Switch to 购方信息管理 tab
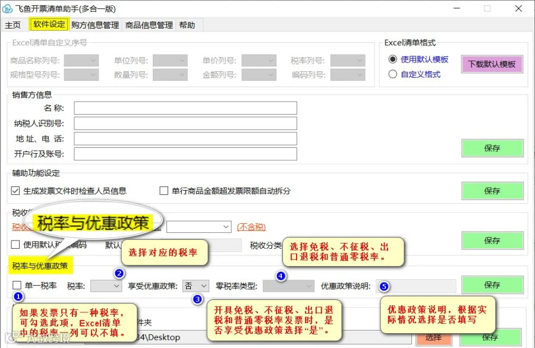 coord(95,25)
